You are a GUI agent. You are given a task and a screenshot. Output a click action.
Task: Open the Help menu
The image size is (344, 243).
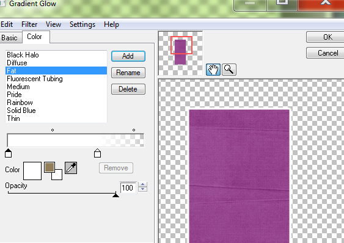(x=111, y=24)
